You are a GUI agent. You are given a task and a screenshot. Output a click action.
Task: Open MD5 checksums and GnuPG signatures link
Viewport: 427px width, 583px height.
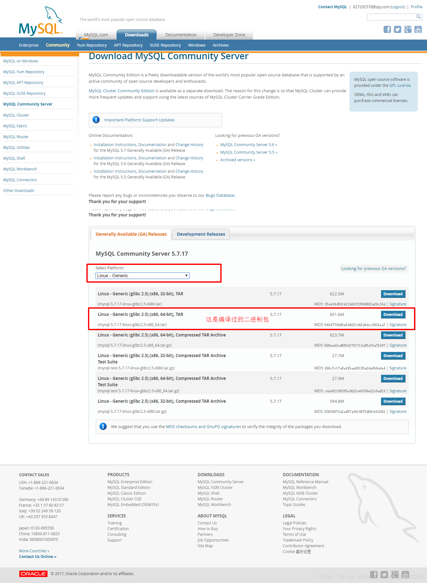tap(204, 427)
